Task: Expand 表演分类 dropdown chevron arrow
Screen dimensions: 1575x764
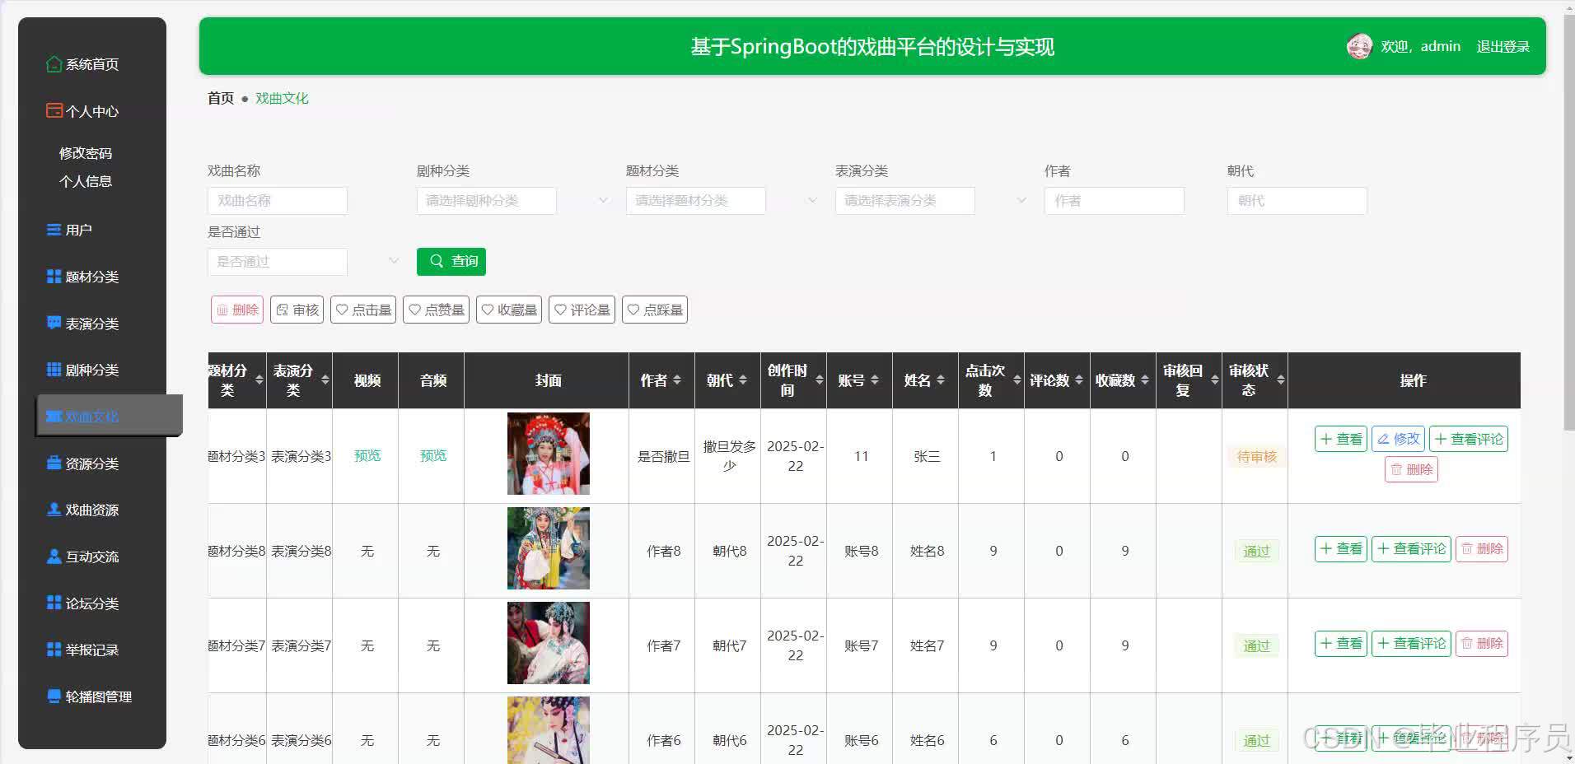Action: 1021,200
